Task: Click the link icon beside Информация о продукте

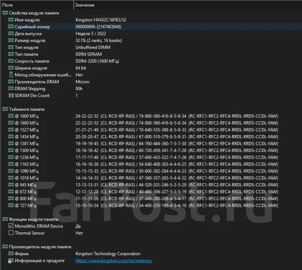Action: pyautogui.click(x=11, y=261)
